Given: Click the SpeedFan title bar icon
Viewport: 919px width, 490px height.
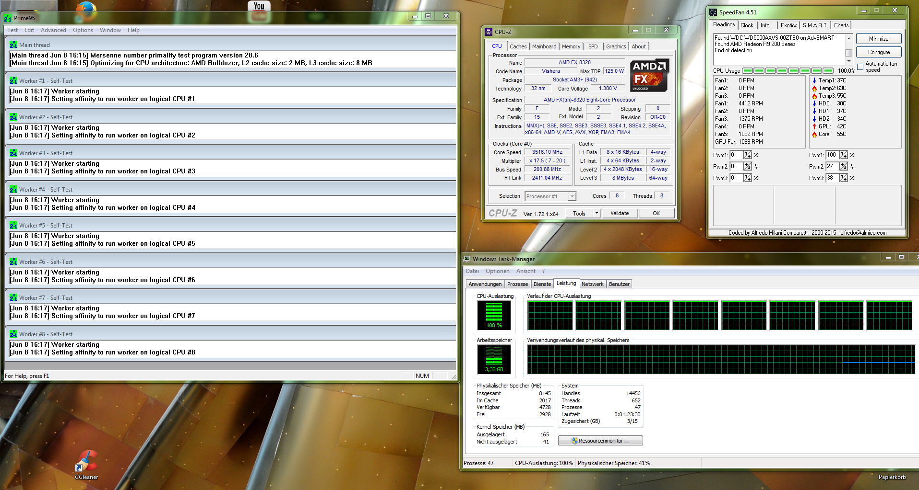Looking at the screenshot, I should pos(713,12).
